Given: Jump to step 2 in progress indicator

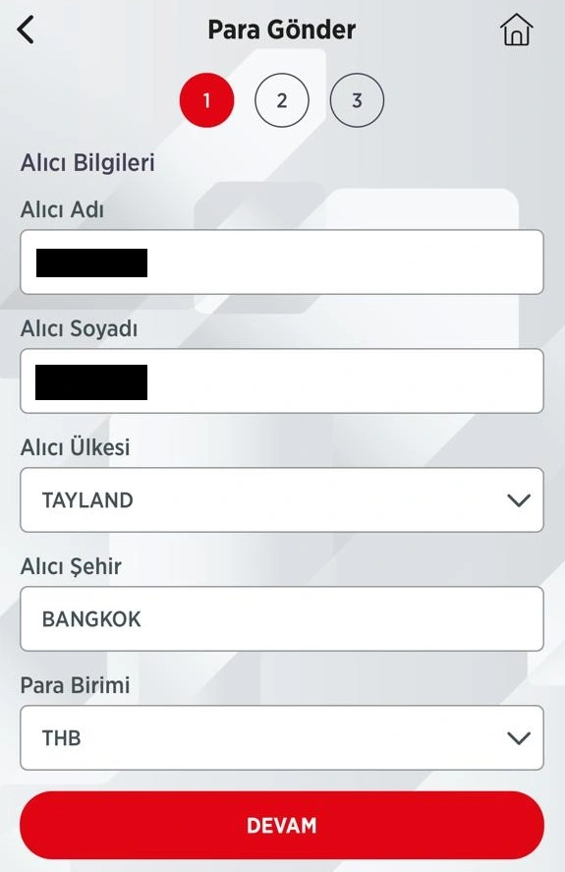Looking at the screenshot, I should [x=282, y=100].
